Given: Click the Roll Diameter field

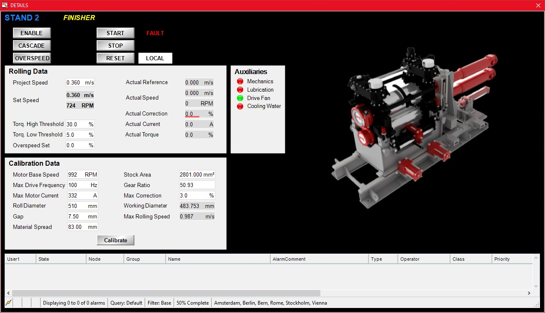Looking at the screenshot, I should (83, 206).
